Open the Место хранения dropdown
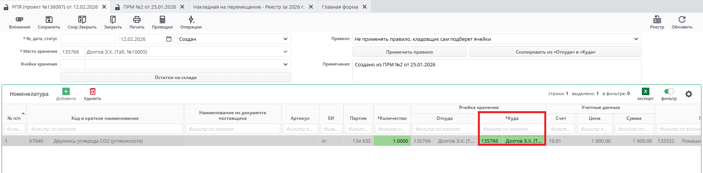This screenshot has width=703, height=173. (285, 52)
